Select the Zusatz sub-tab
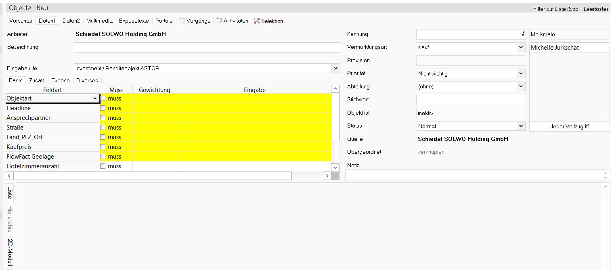 click(37, 80)
